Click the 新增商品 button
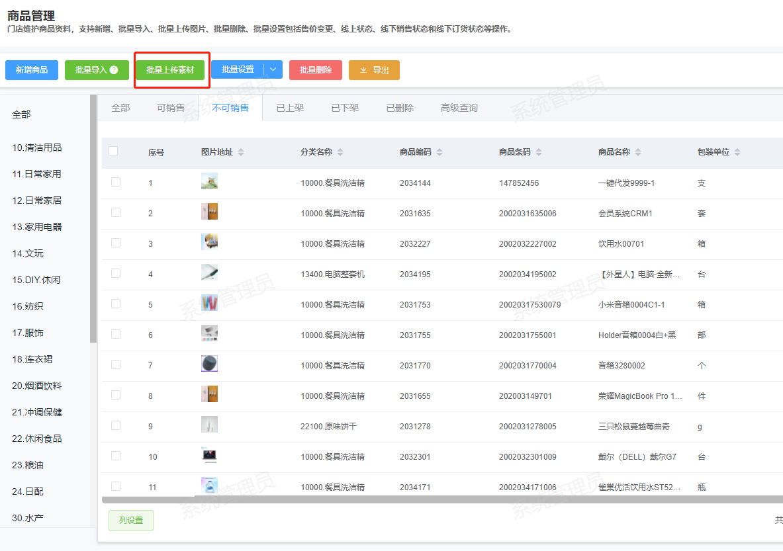Image resolution: width=783 pixels, height=551 pixels. [x=32, y=70]
